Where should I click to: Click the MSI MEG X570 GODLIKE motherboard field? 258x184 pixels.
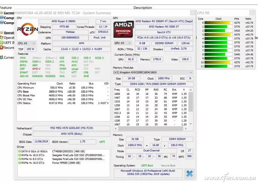[71, 128]
